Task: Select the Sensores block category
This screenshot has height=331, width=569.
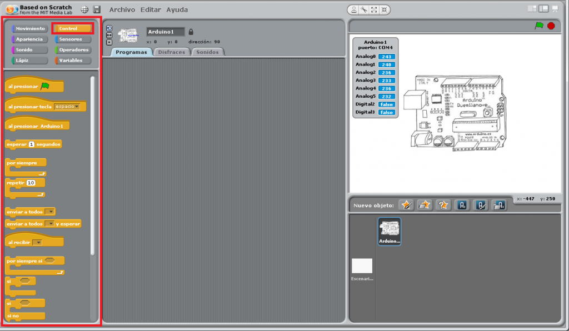Action: point(73,38)
